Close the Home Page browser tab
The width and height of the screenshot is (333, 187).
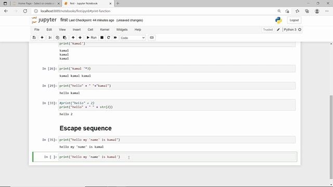pos(59,4)
